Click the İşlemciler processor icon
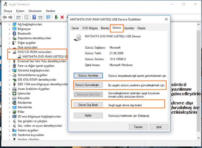Image resolution: width=202 pixels, height=148 pixels. tap(14, 94)
